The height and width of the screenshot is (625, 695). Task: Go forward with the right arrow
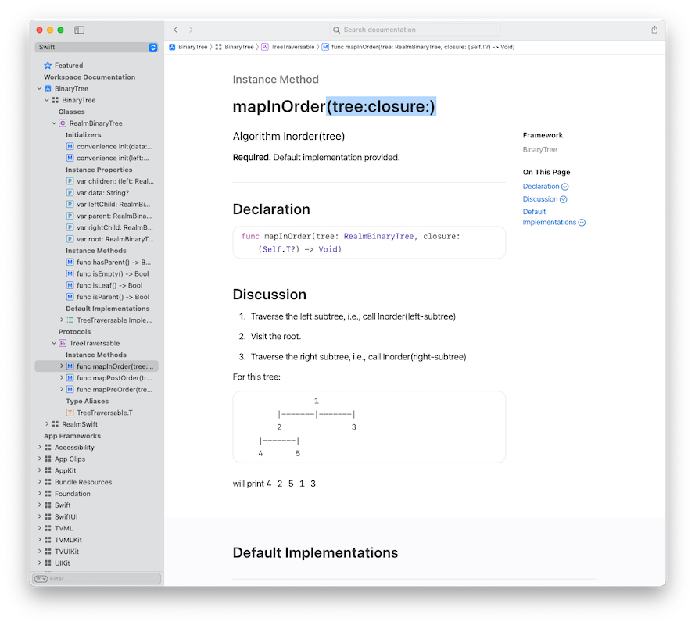[191, 30]
